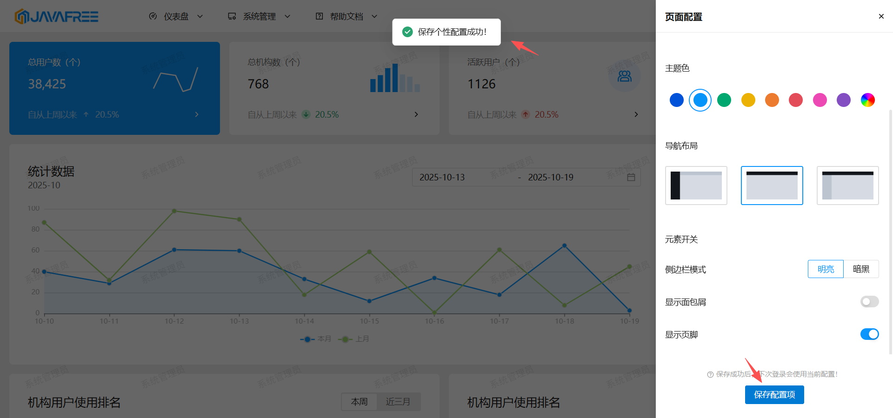Viewport: 893px width, 418px height.
Task: Select the green theme color swatch
Action: (724, 100)
